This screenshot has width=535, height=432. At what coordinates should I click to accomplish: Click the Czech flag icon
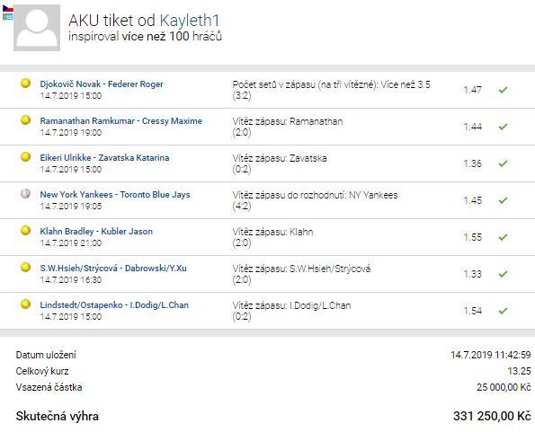coord(8,8)
